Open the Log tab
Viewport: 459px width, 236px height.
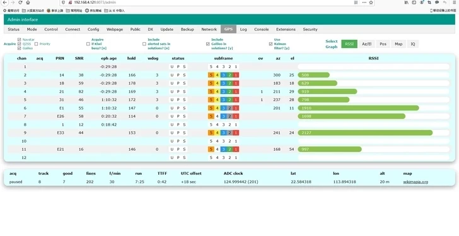tap(243, 29)
